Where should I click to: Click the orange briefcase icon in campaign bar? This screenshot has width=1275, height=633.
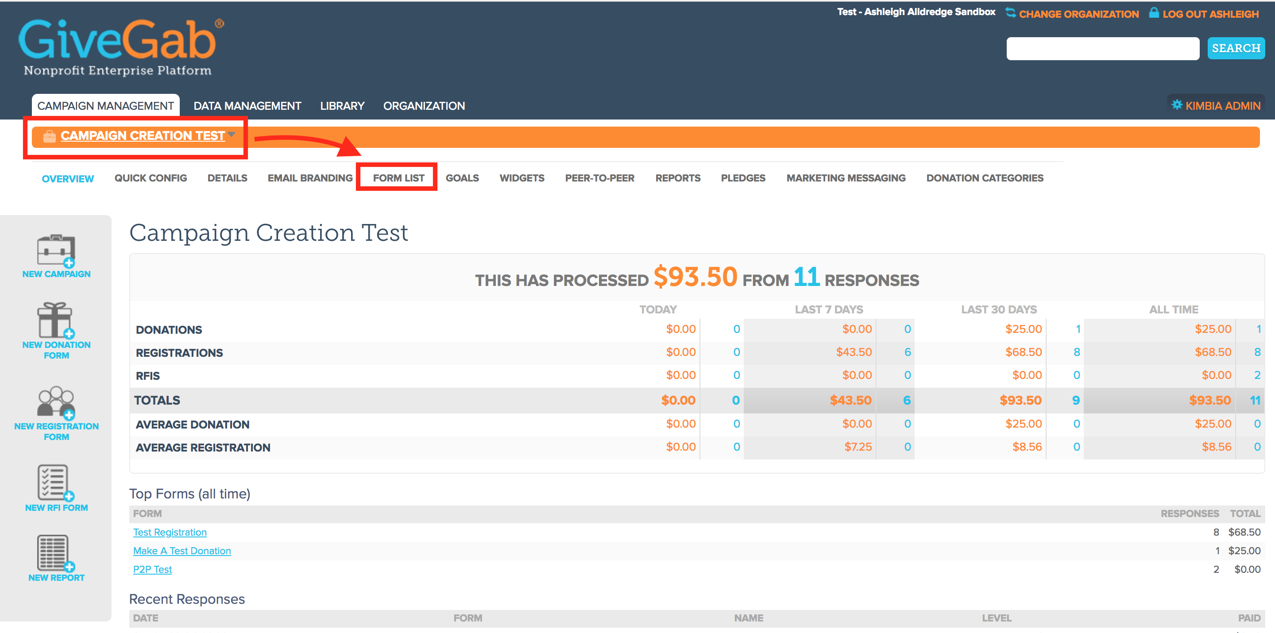(49, 136)
